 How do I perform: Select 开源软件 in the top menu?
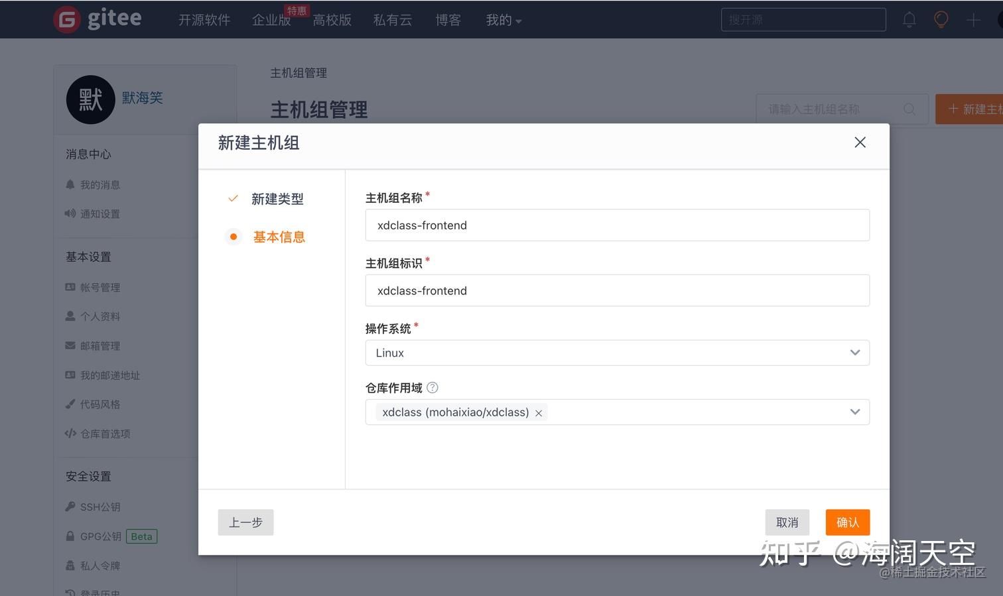204,20
